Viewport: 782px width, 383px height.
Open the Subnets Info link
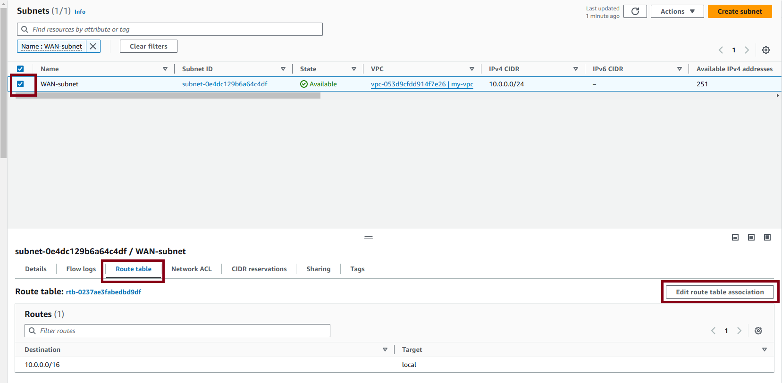coord(80,12)
